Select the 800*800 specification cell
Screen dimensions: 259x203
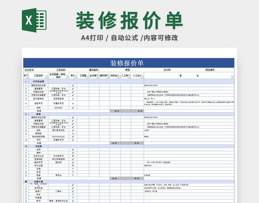tap(58, 108)
